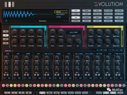Click the stop transport button
The height and width of the screenshot is (95, 127).
22,93
